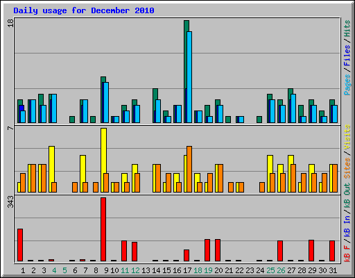Click the tallest red kB bar on day 9
This screenshot has height=278, width=355.
103,229
